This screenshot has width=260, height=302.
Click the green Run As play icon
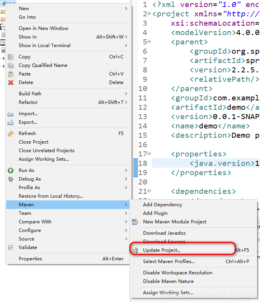pos(11,170)
